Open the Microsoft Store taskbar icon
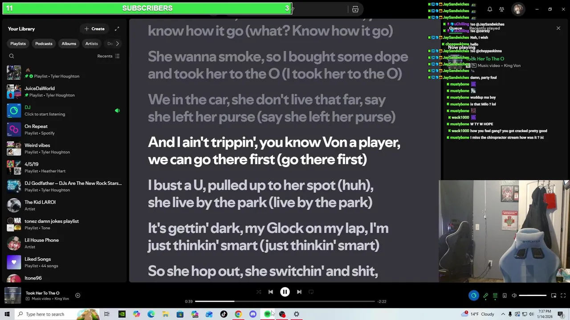The image size is (570, 320). pos(180,314)
